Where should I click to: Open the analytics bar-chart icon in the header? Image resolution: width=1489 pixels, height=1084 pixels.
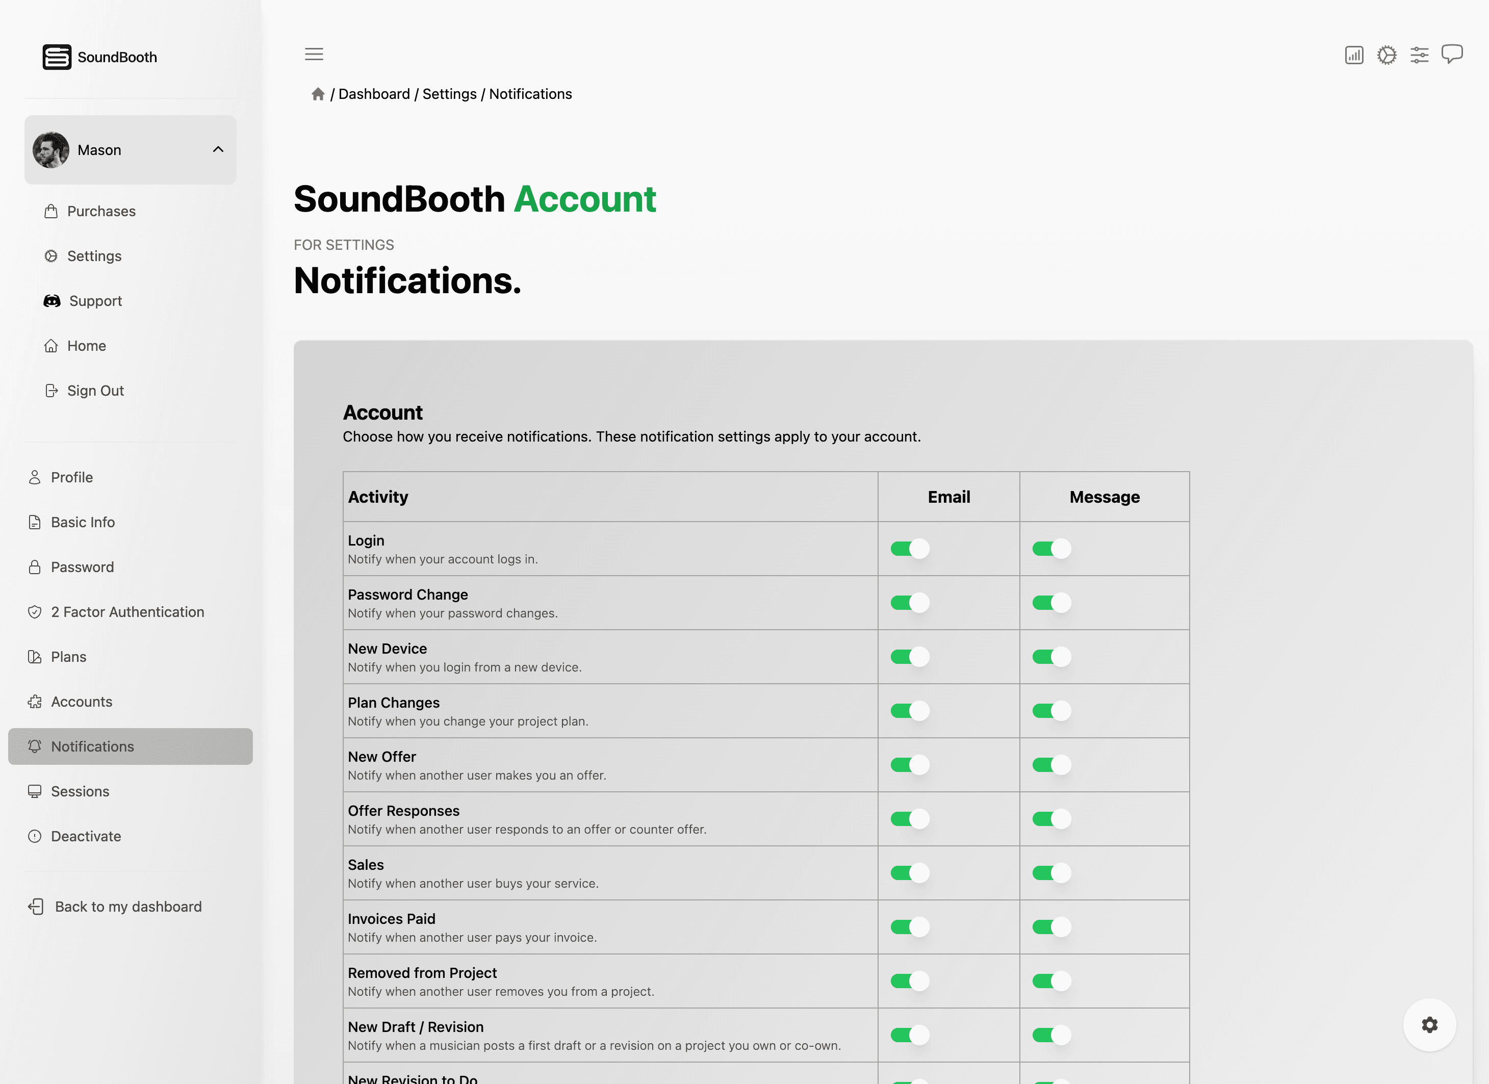point(1353,55)
